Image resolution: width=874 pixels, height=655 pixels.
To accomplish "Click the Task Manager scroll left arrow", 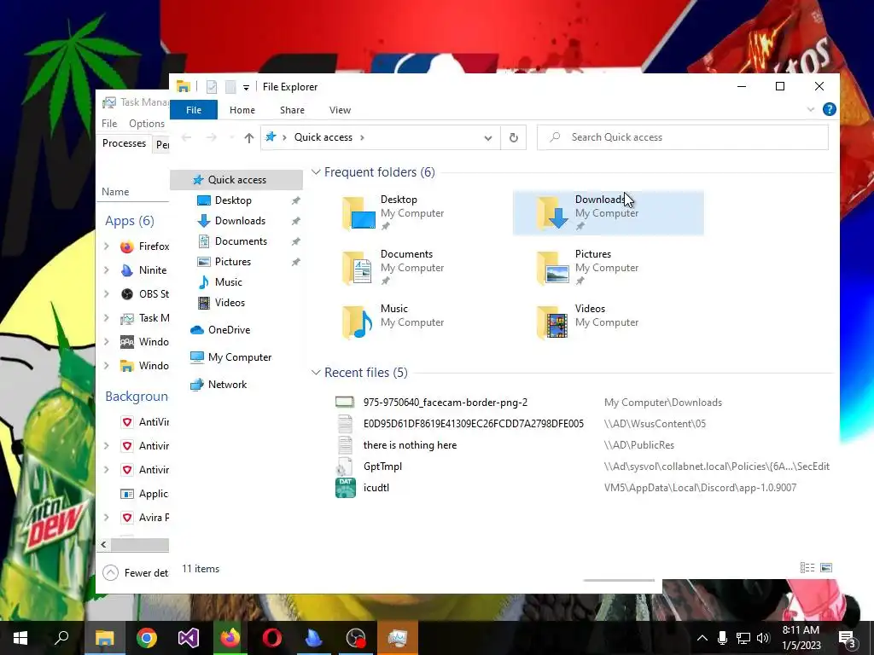I will click(x=103, y=544).
